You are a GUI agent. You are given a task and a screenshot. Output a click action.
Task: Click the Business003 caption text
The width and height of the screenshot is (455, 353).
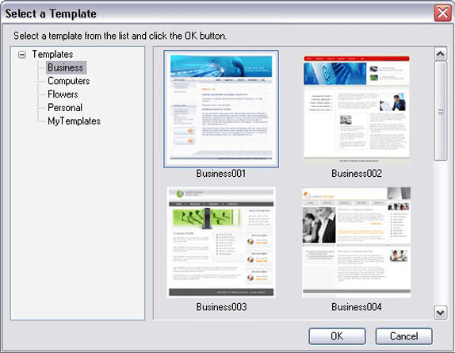(x=221, y=307)
